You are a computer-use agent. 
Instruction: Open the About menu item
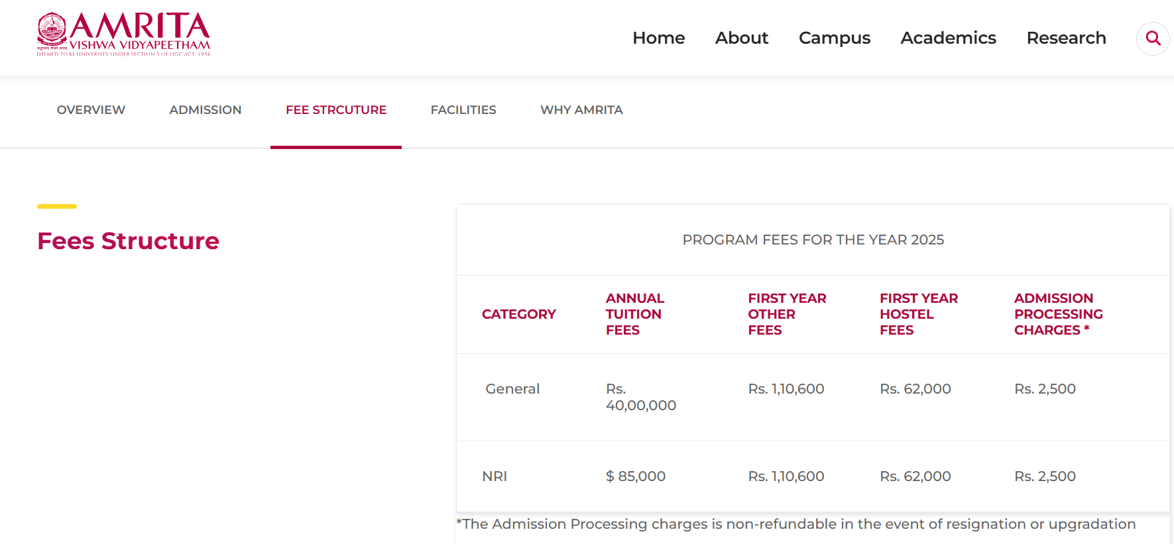point(741,38)
